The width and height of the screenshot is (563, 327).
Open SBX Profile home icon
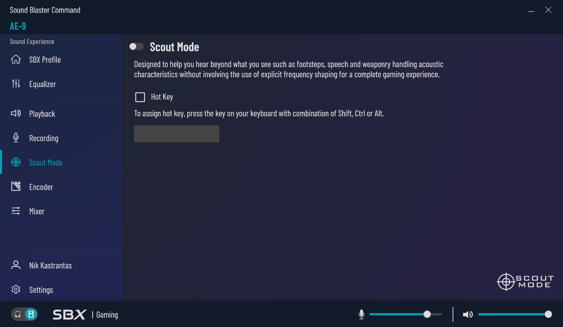pyautogui.click(x=16, y=59)
